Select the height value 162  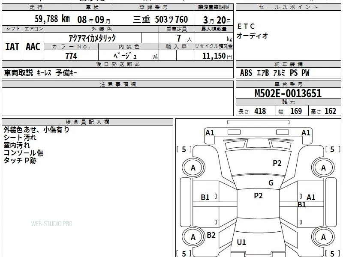coord(330,111)
